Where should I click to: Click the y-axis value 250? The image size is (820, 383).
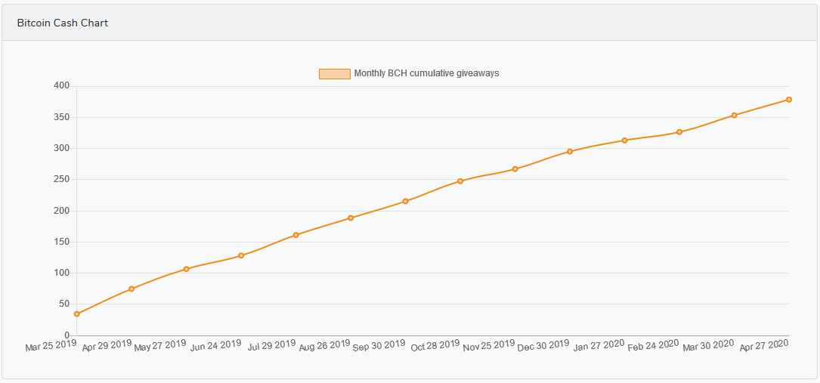click(x=63, y=179)
